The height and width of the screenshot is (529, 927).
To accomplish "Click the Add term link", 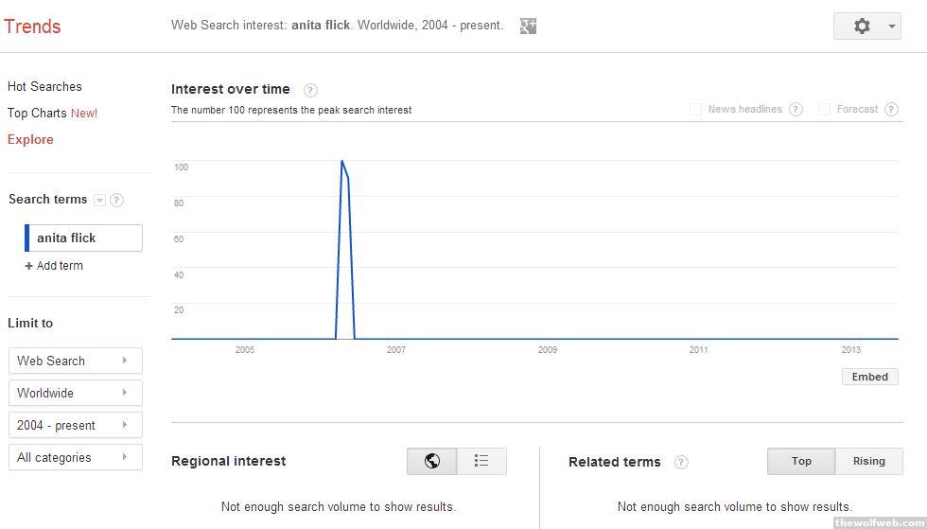I will coord(59,266).
